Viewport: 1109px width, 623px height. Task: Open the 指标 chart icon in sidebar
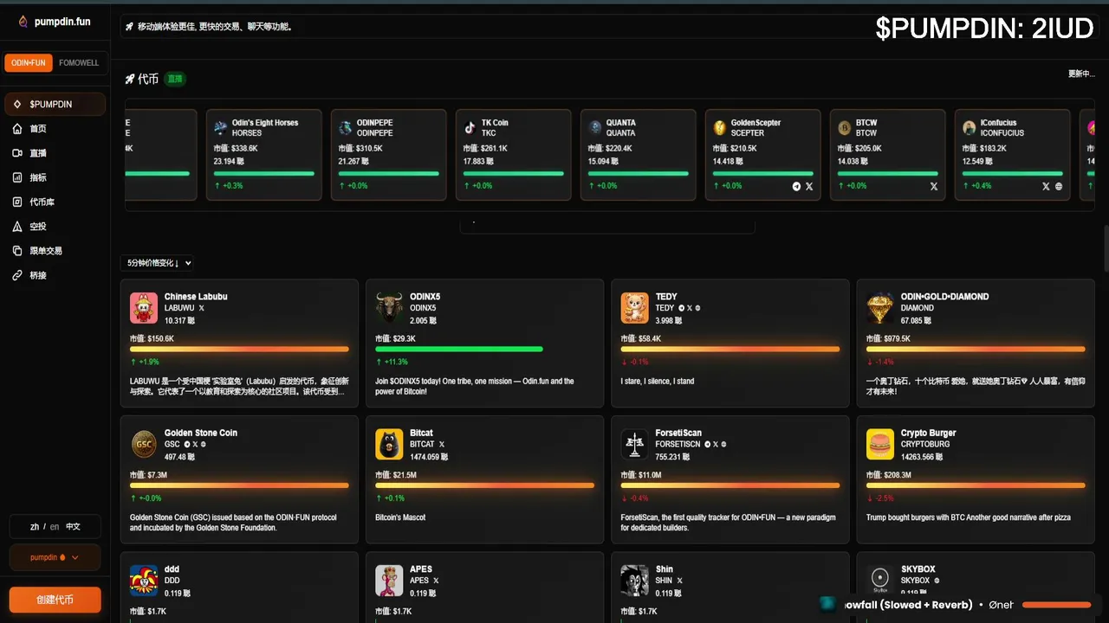pos(17,177)
